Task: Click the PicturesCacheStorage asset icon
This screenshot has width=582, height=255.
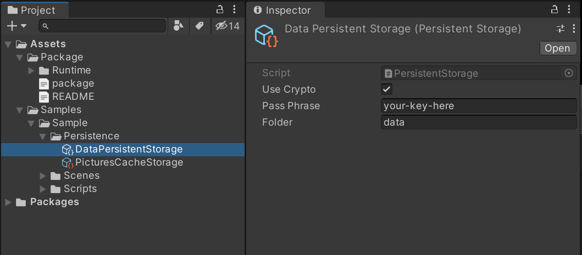Action: point(68,162)
